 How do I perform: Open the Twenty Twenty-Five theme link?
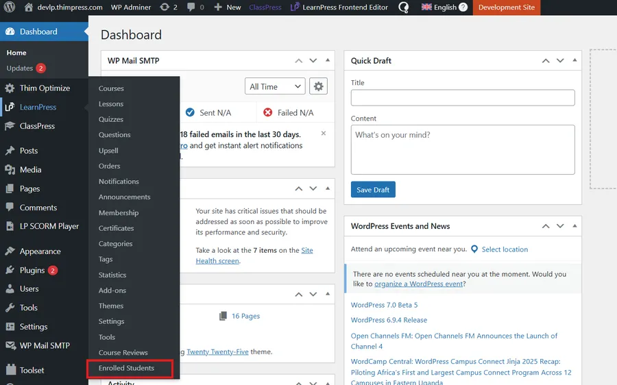coord(217,351)
